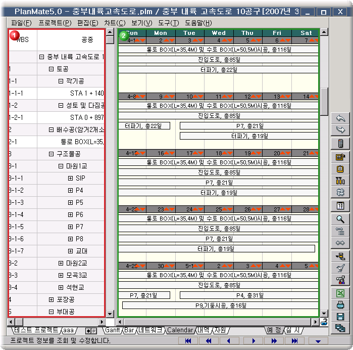Screen dimensions: 353x350
Task: Expand the SIP tree node
Action: [70, 178]
